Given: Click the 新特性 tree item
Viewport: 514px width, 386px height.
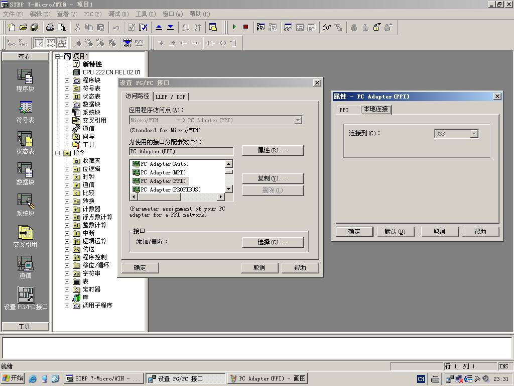Looking at the screenshot, I should (92, 64).
